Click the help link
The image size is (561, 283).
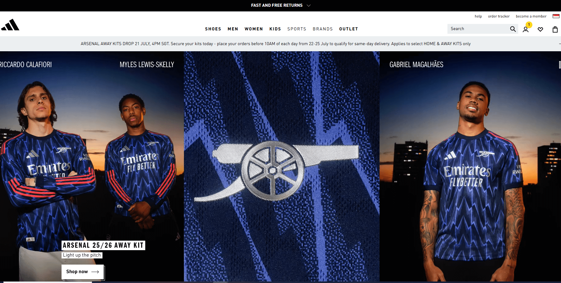(478, 16)
